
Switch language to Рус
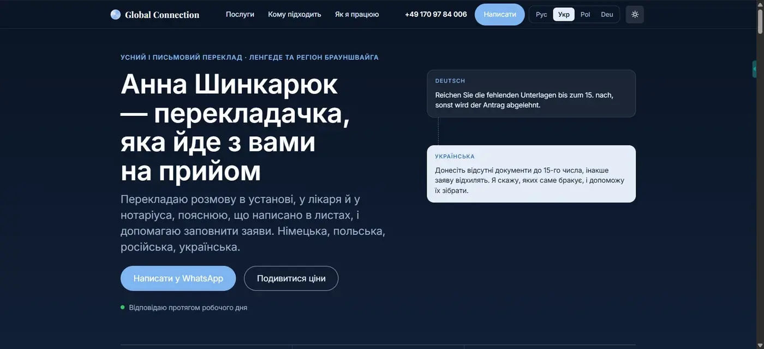tap(541, 14)
